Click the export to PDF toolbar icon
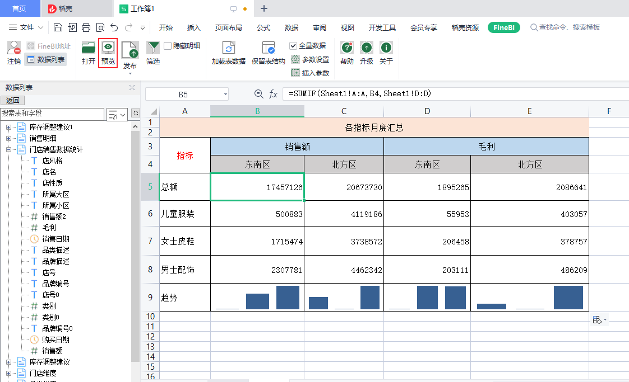 pyautogui.click(x=72, y=27)
